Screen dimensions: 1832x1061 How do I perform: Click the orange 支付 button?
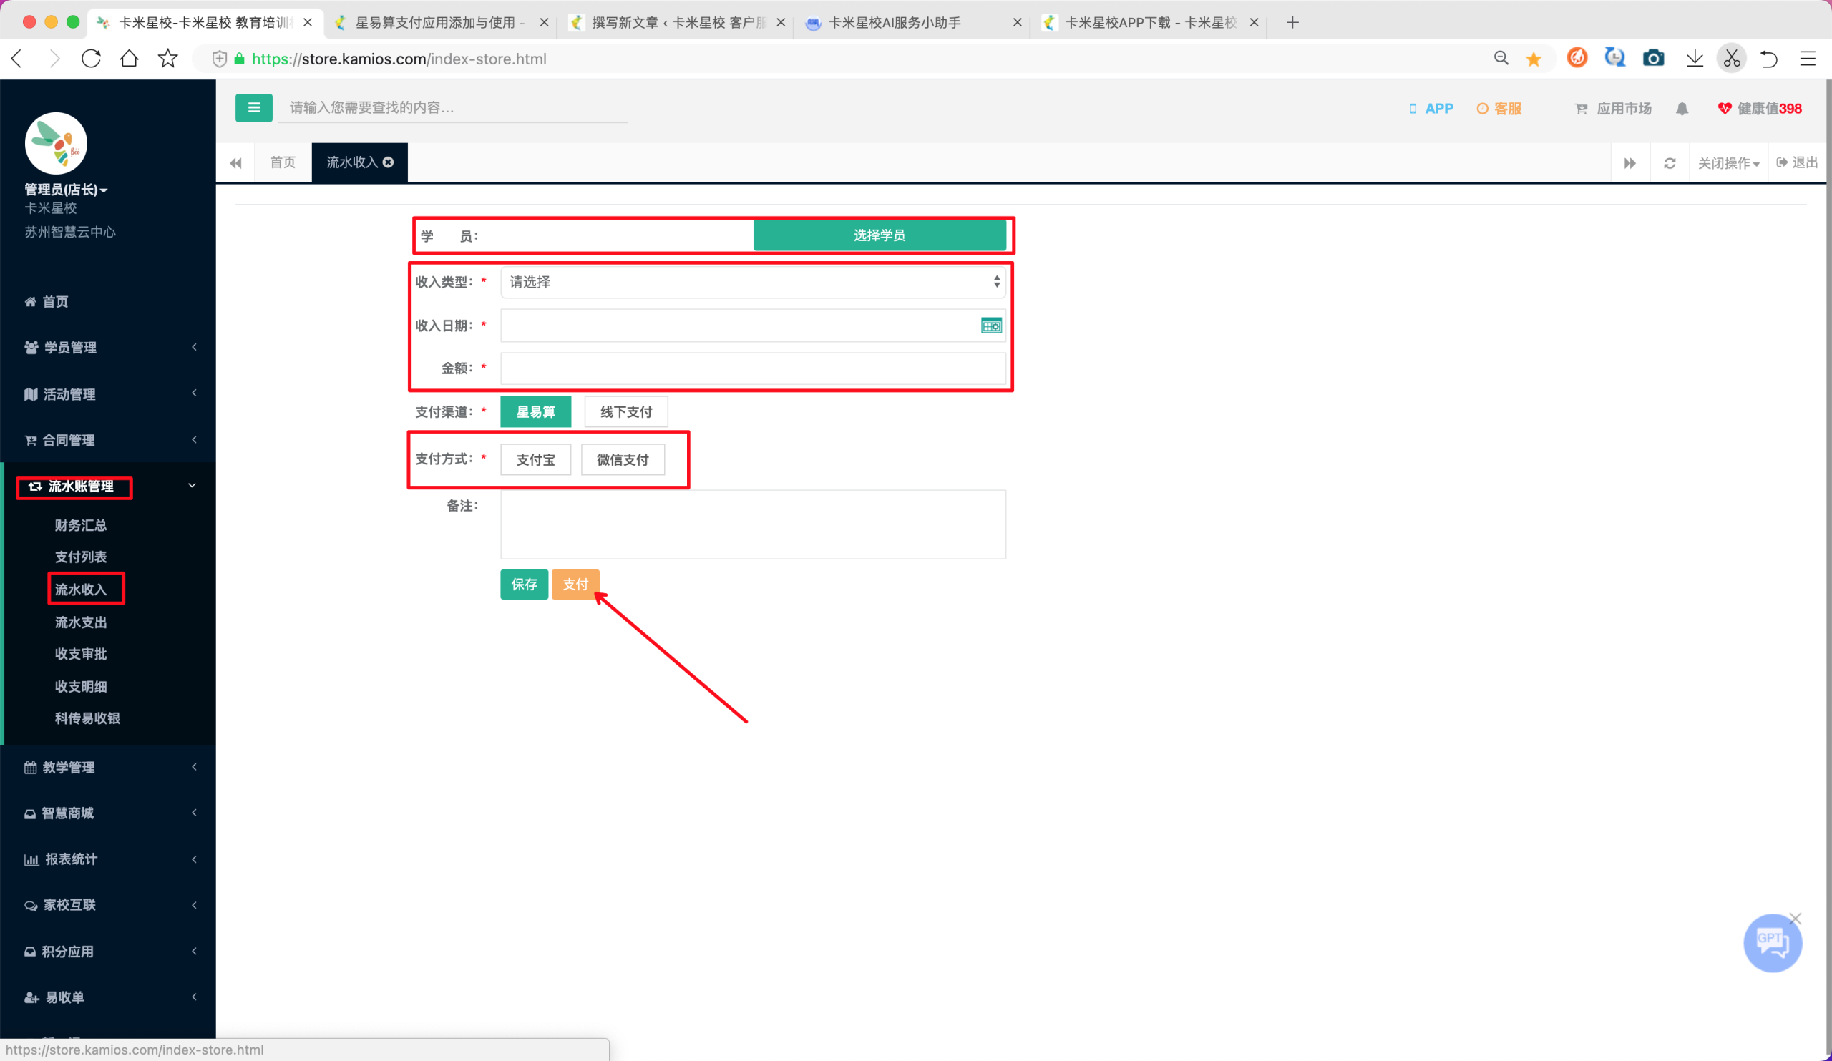tap(575, 585)
